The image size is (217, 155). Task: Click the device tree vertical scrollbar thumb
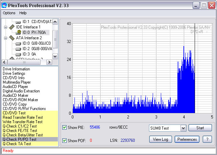tap(55, 39)
